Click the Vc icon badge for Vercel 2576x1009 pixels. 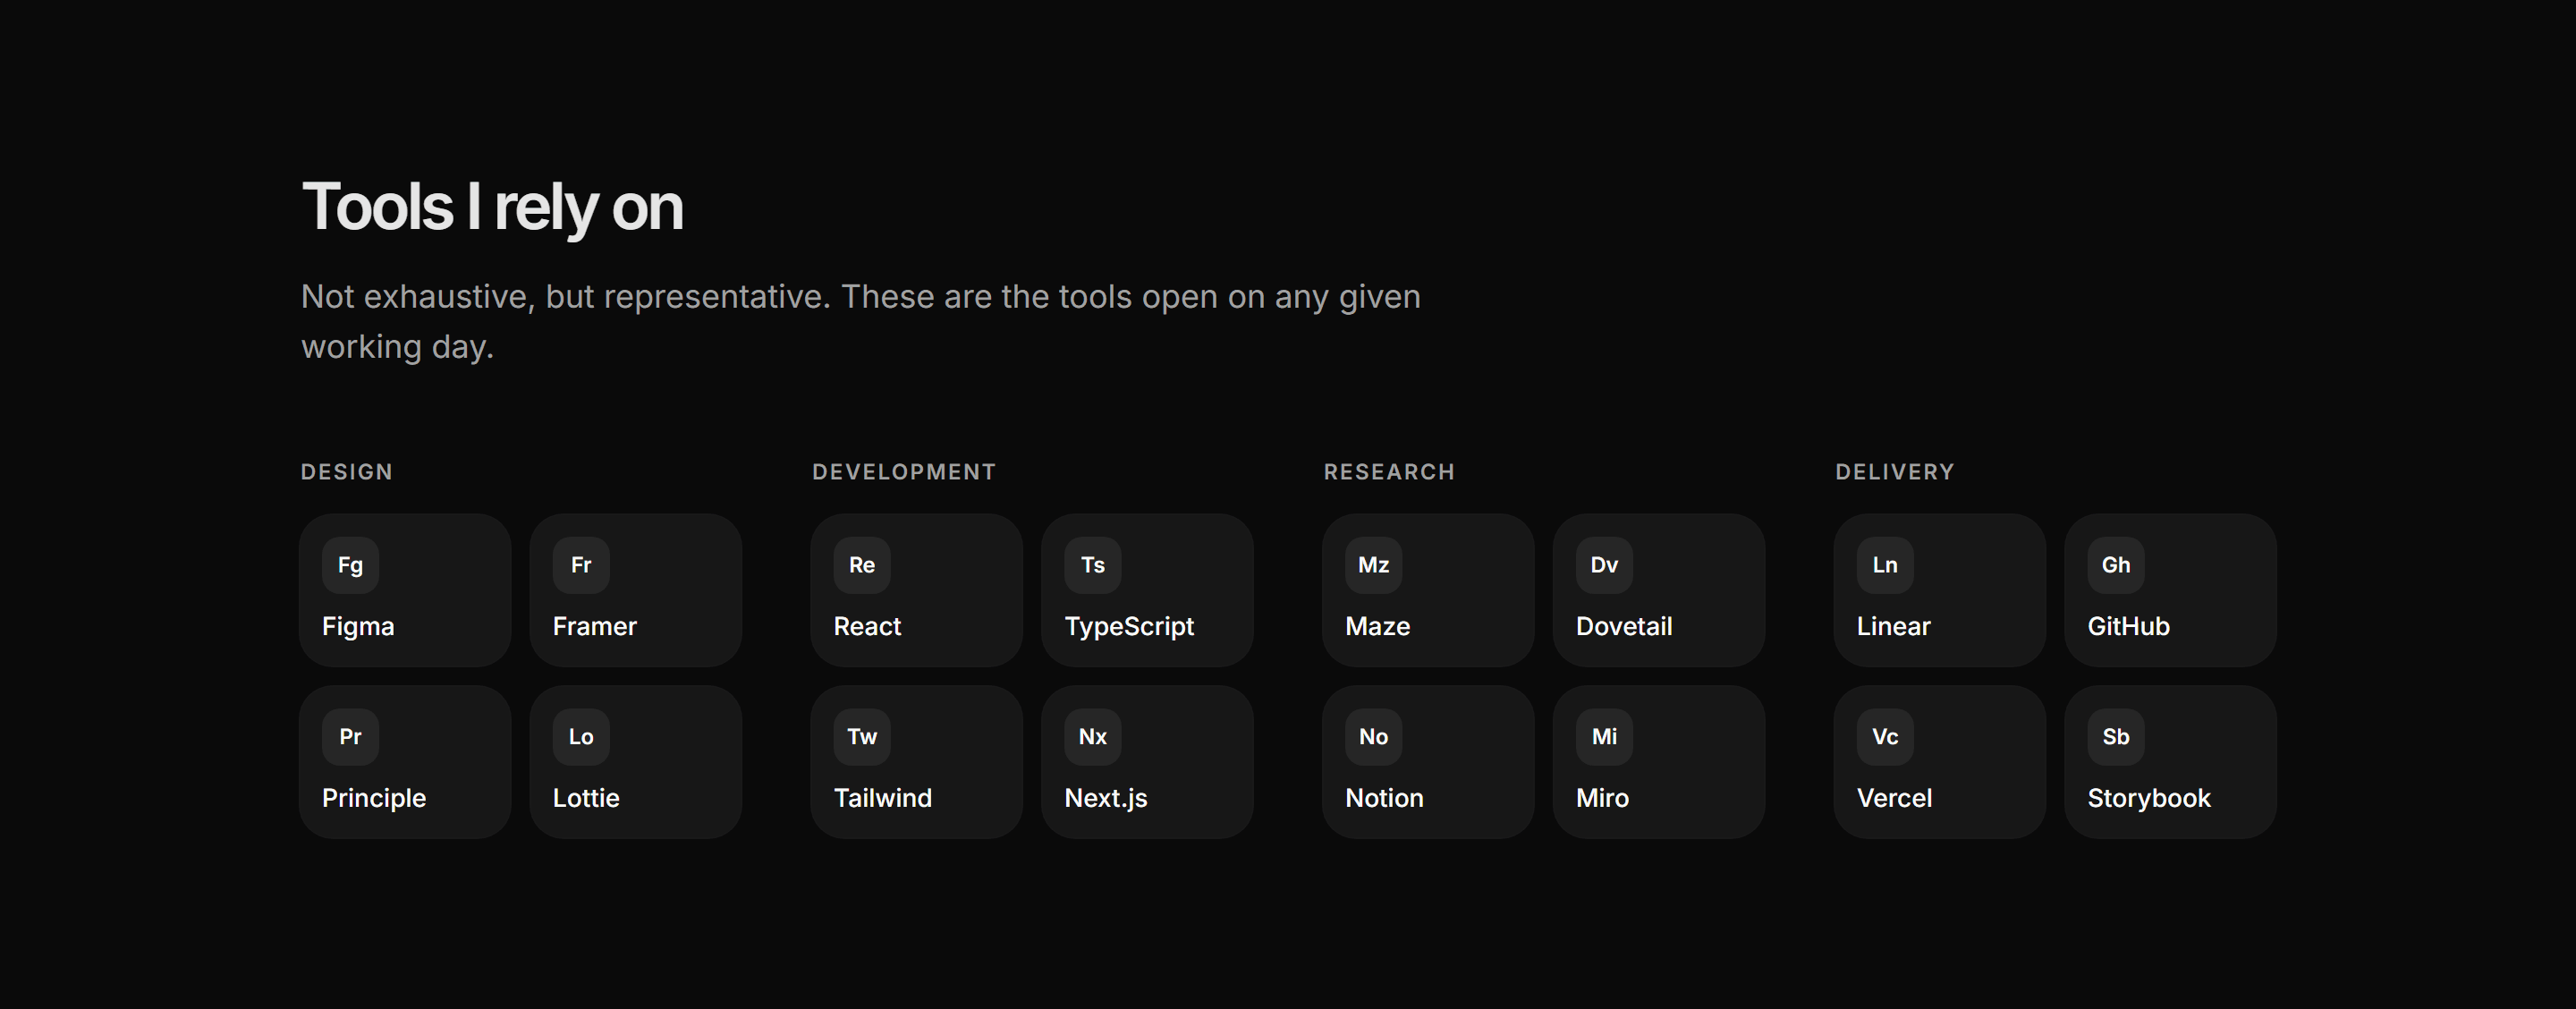[x=1885, y=737]
